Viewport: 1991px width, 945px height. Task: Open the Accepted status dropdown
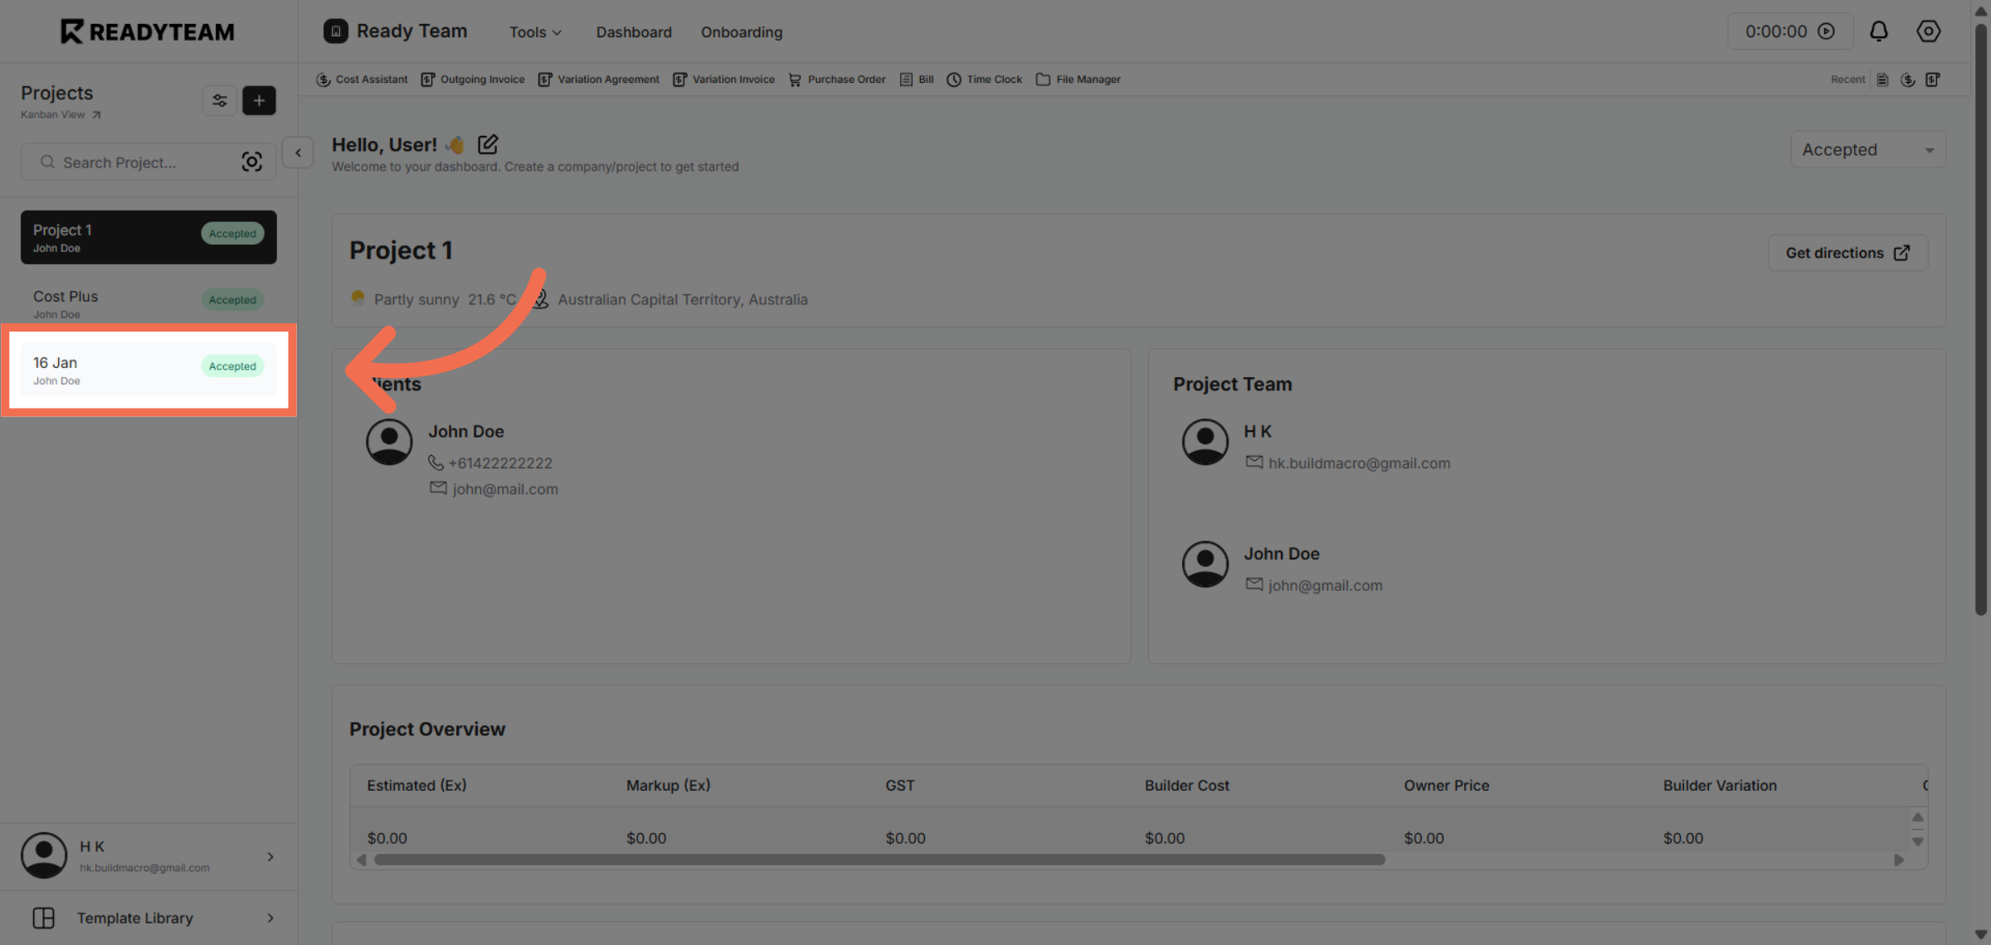tap(1867, 149)
